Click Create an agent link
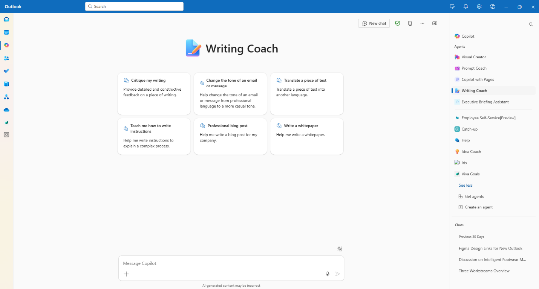539x289 pixels. pyautogui.click(x=476, y=207)
